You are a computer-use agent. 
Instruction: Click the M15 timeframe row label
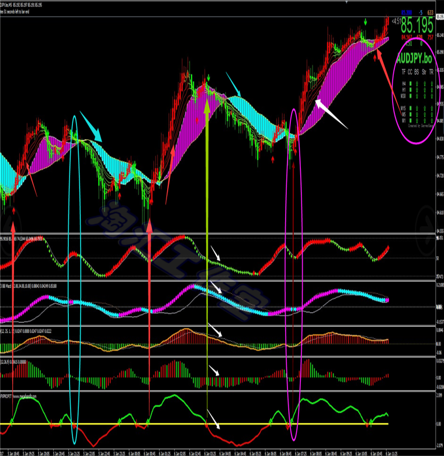[x=403, y=108]
